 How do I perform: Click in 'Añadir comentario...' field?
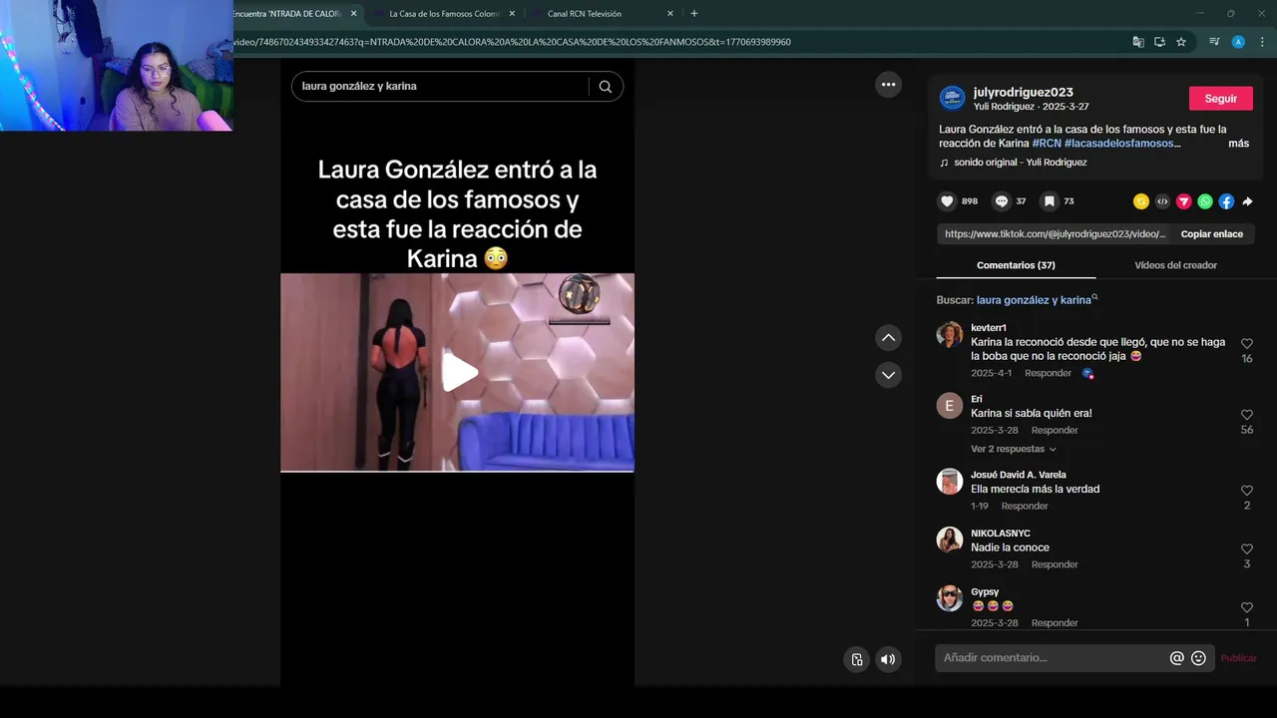point(1052,658)
